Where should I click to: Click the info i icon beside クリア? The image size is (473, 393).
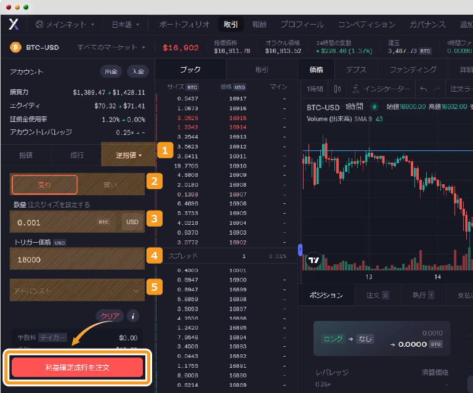pos(133,316)
